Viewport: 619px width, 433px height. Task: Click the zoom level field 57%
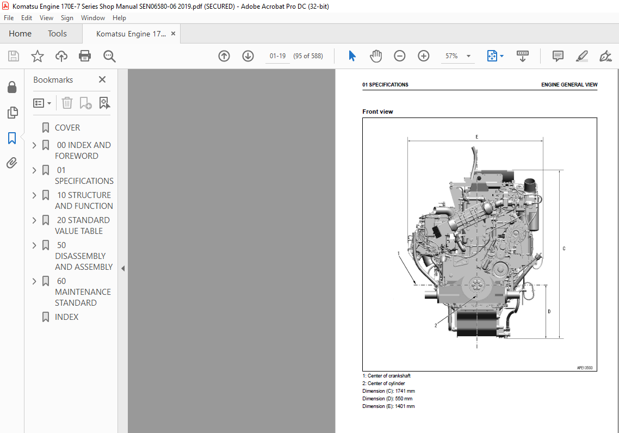pyautogui.click(x=451, y=56)
